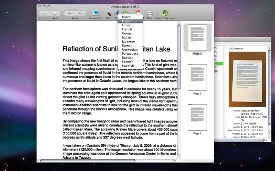Click the toolbar toggle pill in title bar

click(x=210, y=6)
